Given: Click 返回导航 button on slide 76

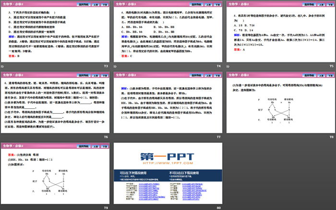Looking at the screenshot, I should point(72,75).
